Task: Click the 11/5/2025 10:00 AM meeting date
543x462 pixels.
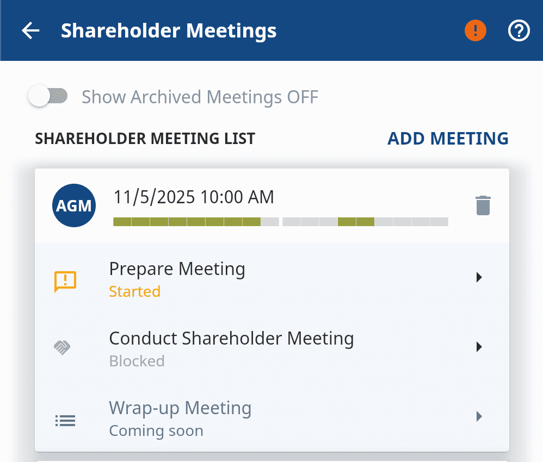Action: (194, 197)
